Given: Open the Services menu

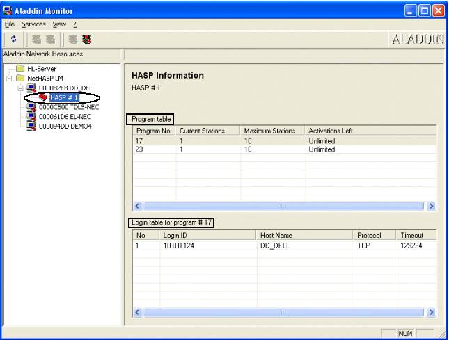Looking at the screenshot, I should [33, 24].
